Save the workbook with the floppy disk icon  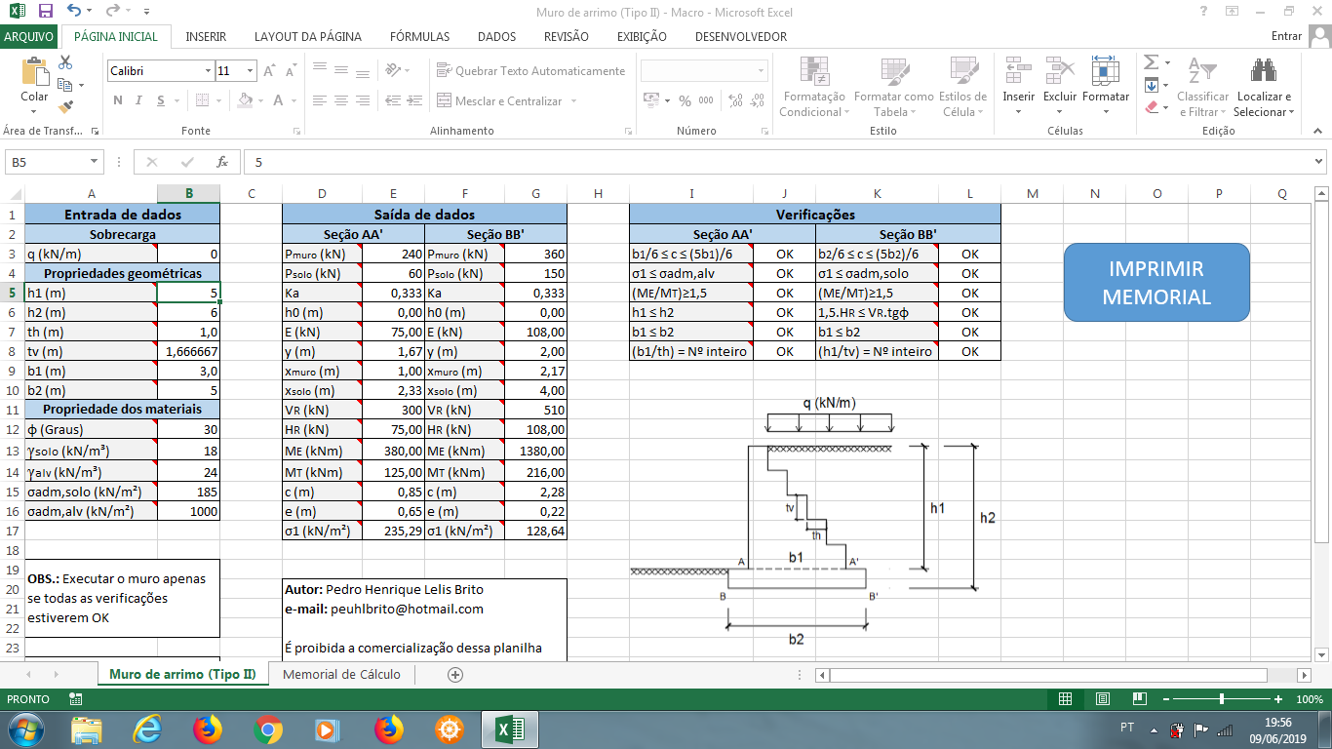pyautogui.click(x=46, y=12)
